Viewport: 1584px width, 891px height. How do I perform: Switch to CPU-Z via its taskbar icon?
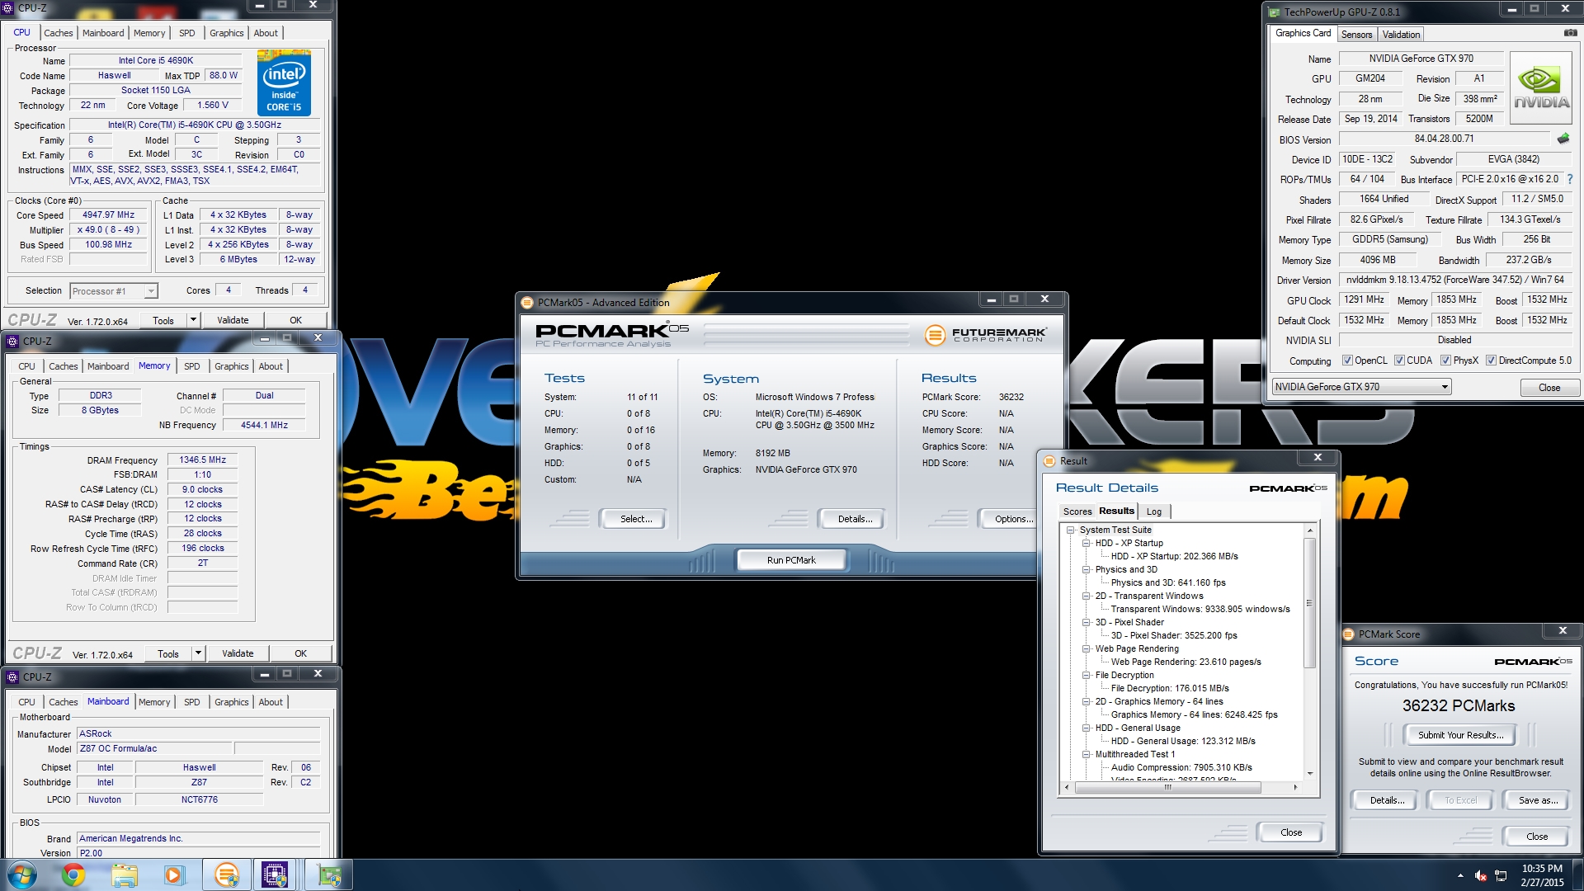(275, 874)
